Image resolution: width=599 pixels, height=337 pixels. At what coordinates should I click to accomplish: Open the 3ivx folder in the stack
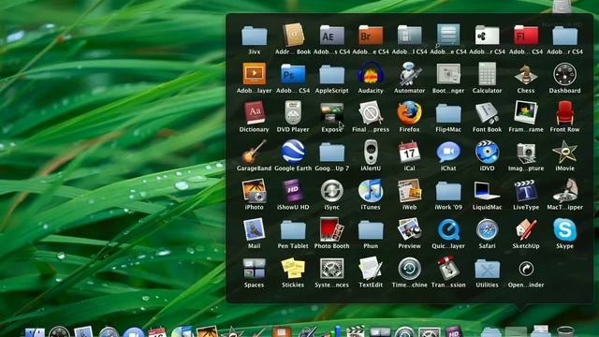pyautogui.click(x=254, y=36)
